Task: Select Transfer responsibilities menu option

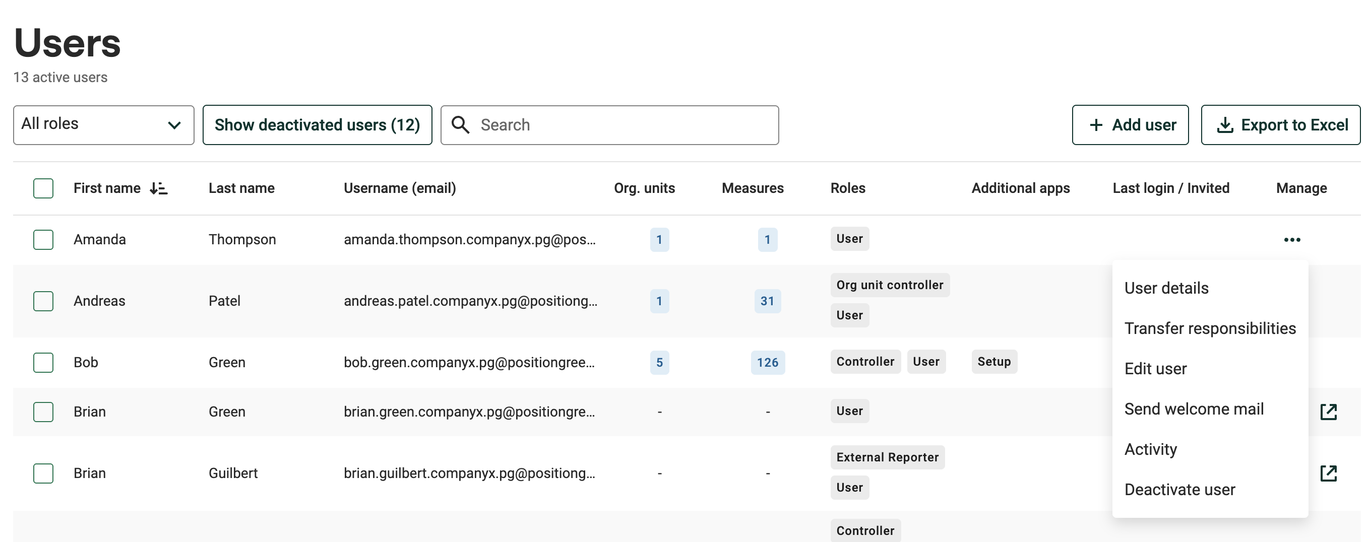Action: click(x=1210, y=328)
